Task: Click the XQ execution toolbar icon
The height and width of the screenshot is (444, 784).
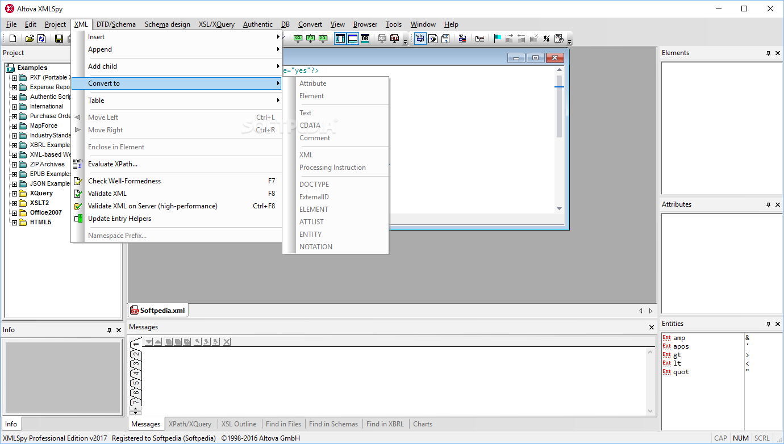Action: 323,39
